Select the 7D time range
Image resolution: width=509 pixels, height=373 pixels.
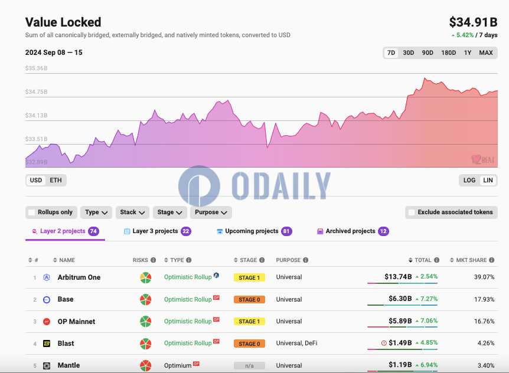(x=391, y=53)
